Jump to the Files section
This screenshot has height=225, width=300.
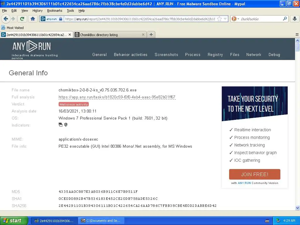point(235,54)
